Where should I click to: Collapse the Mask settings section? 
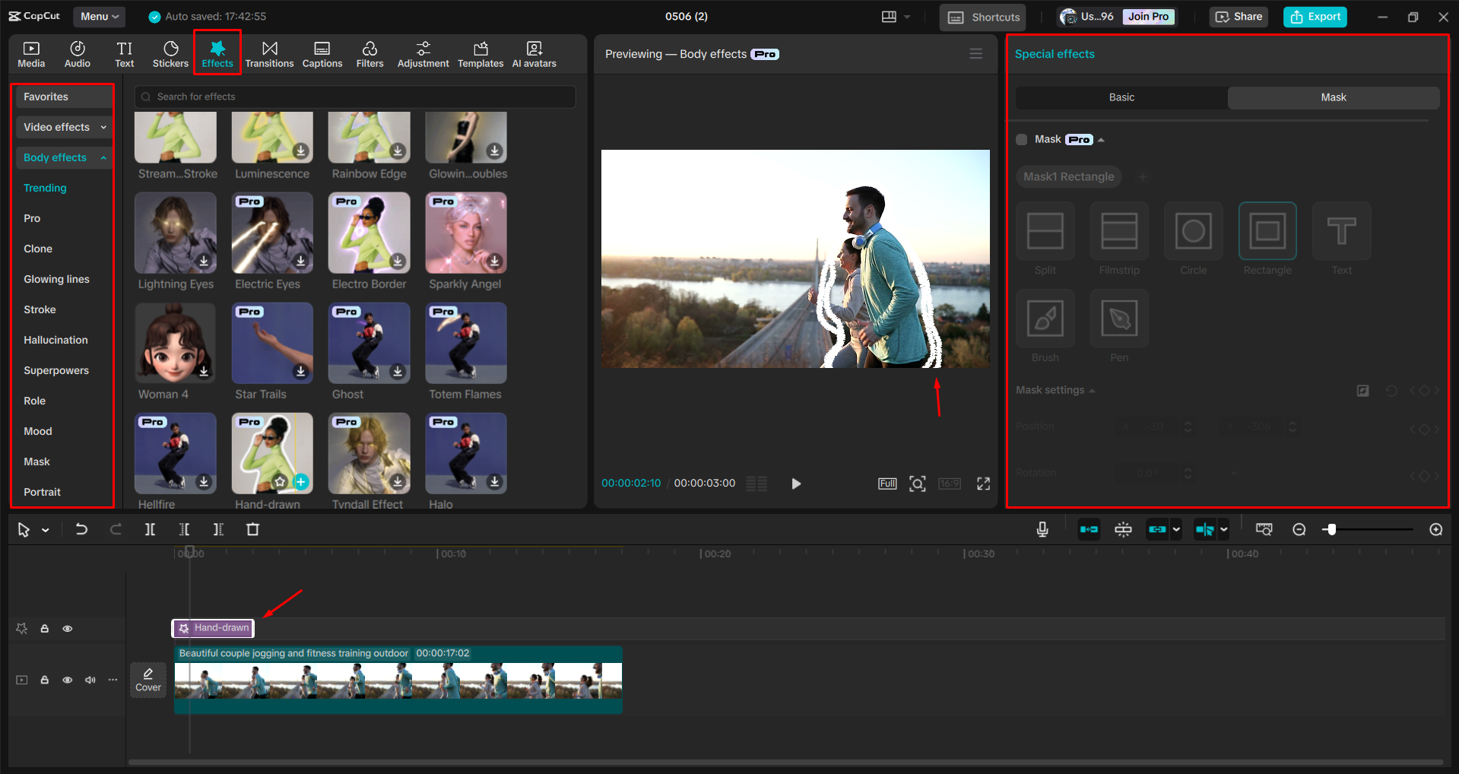[1093, 389]
